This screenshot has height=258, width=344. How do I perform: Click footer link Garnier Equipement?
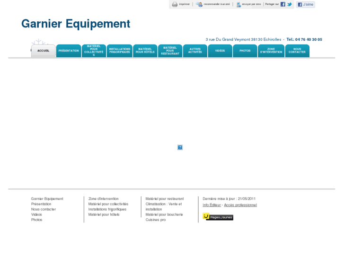(x=47, y=199)
